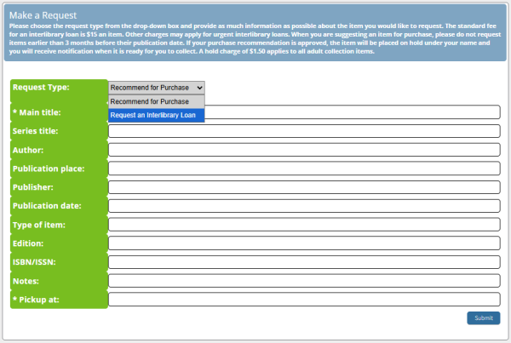This screenshot has height=343, width=511.
Task: Click the Publication place text field
Action: tap(303, 169)
